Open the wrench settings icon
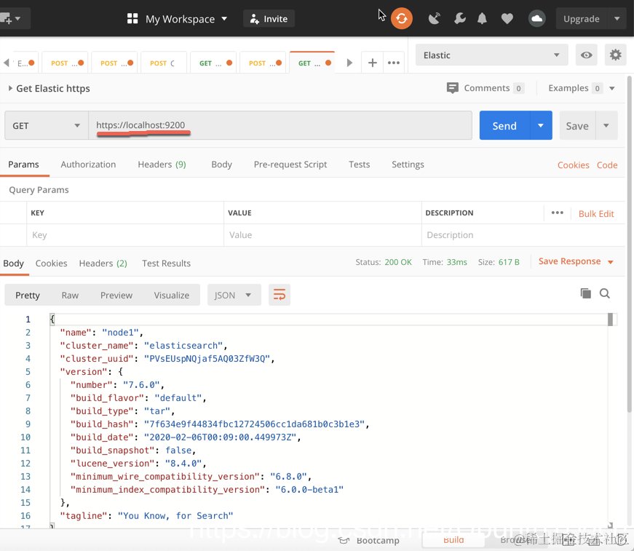This screenshot has height=551, width=634. point(460,19)
